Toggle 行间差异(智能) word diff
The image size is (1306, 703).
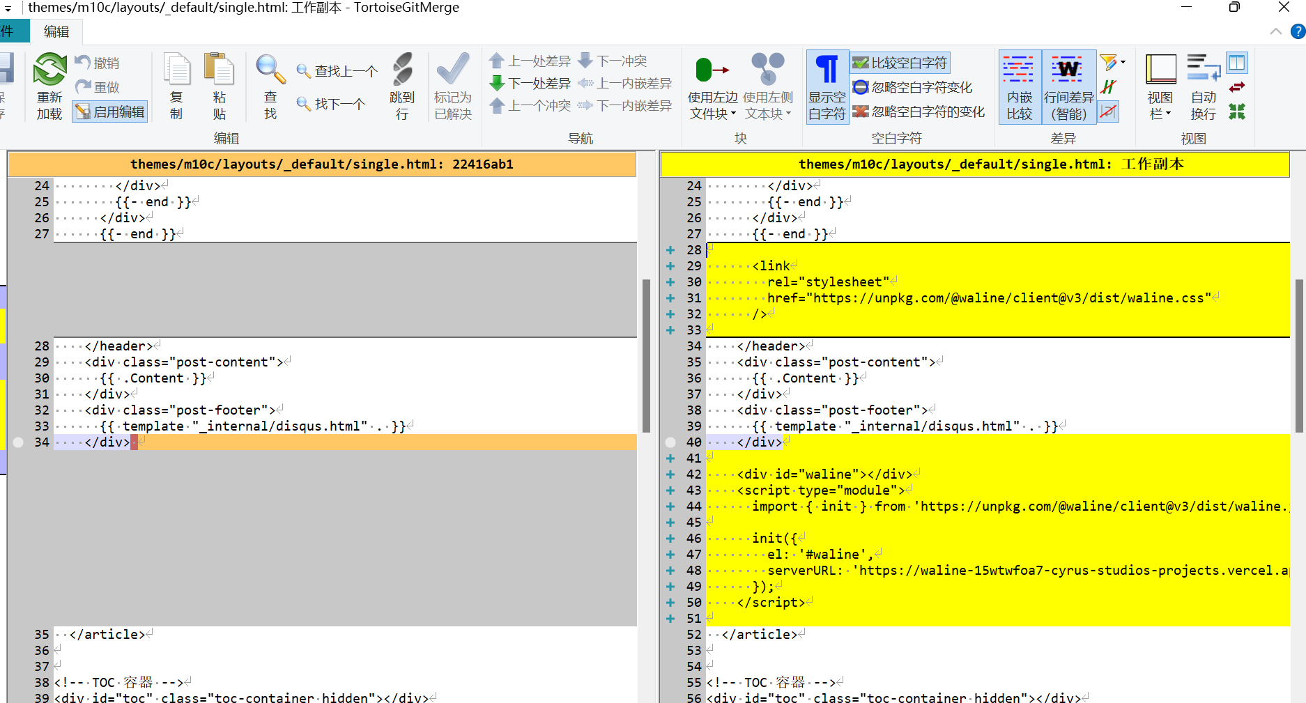1069,86
